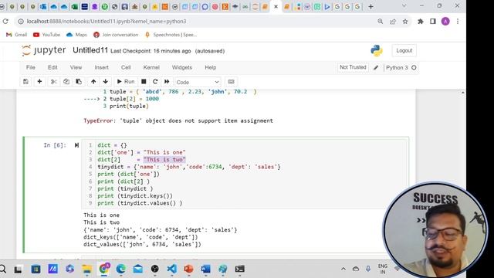Open File Explorer from taskbar
This screenshot has width=494, height=278.
[x=87, y=269]
